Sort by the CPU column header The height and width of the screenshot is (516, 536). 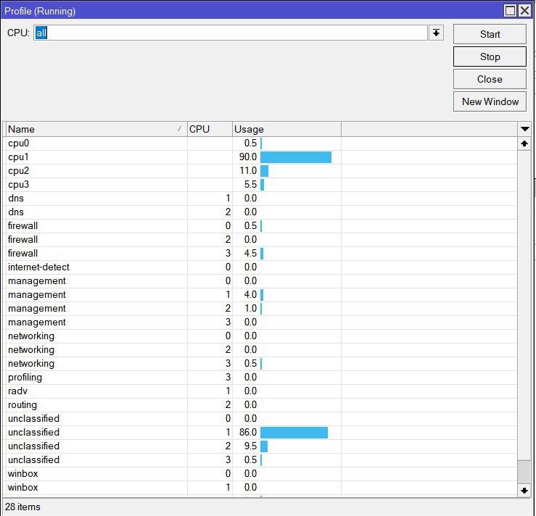coord(210,129)
